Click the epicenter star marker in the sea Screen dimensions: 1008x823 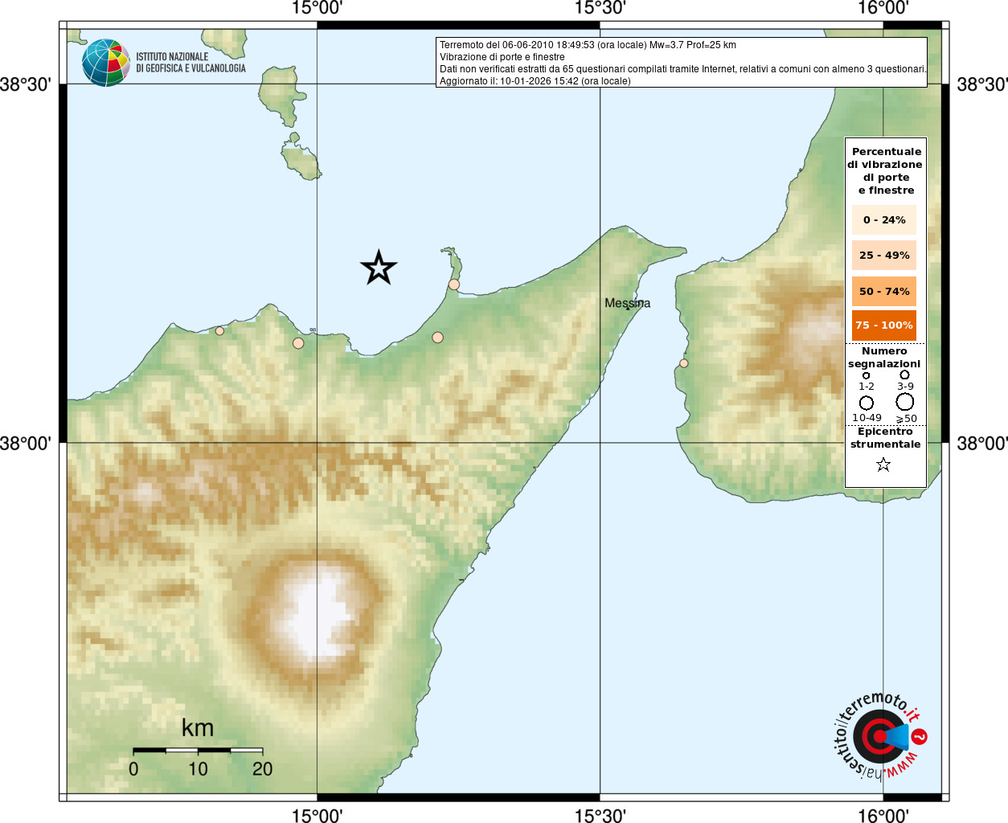379,268
